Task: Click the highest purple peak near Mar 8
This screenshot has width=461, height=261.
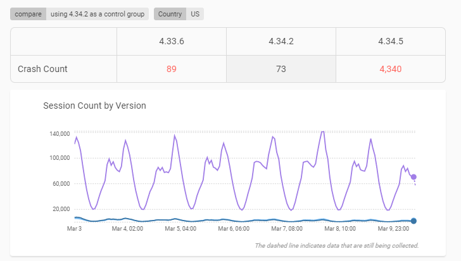Action: 323,131
